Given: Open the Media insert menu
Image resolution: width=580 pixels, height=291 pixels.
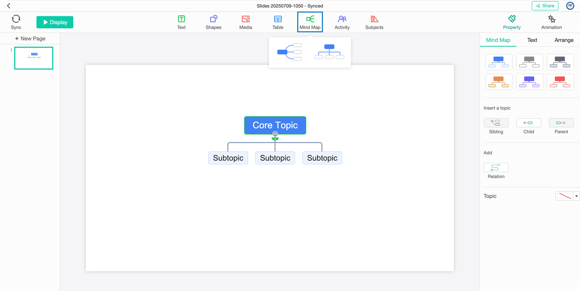Looking at the screenshot, I should (x=245, y=22).
